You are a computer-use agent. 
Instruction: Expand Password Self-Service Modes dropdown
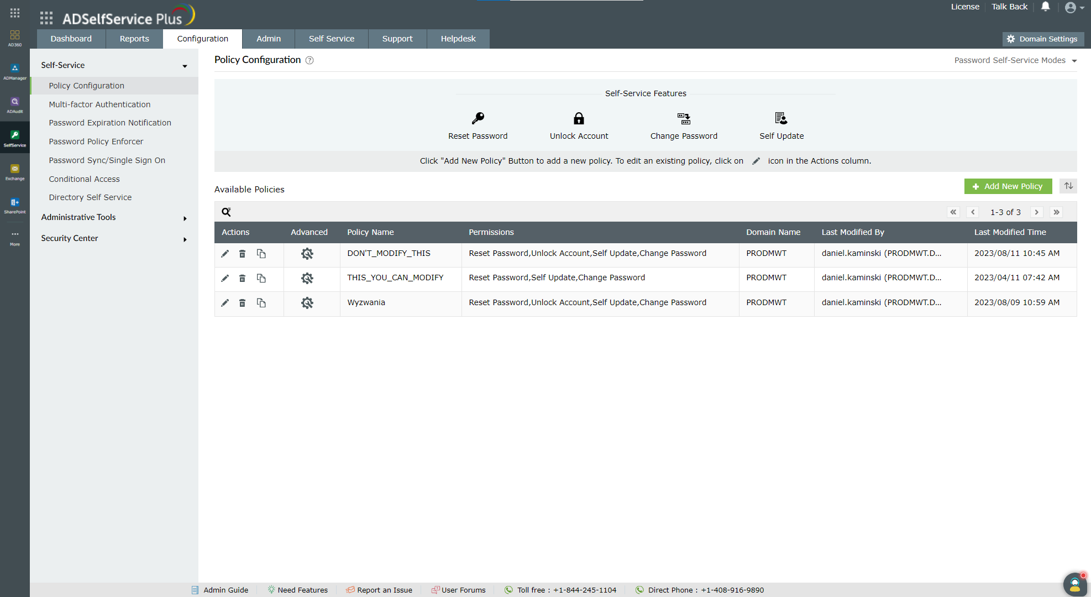tap(1015, 60)
